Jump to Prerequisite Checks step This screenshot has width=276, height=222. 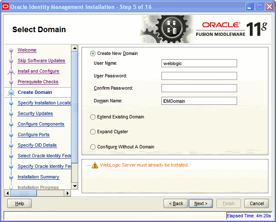pyautogui.click(x=38, y=82)
